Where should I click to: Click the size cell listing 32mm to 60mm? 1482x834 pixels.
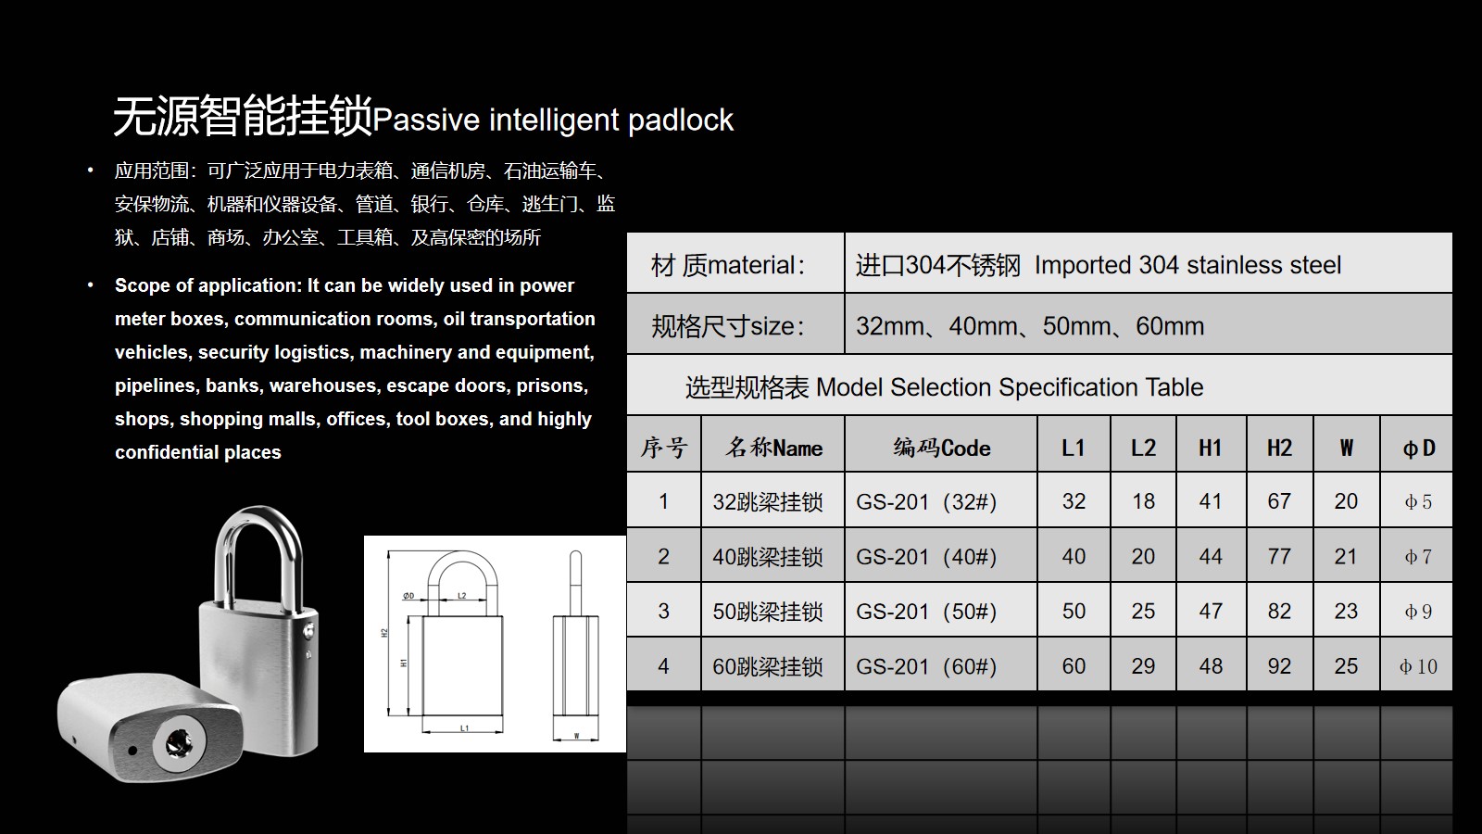[x=1148, y=326]
